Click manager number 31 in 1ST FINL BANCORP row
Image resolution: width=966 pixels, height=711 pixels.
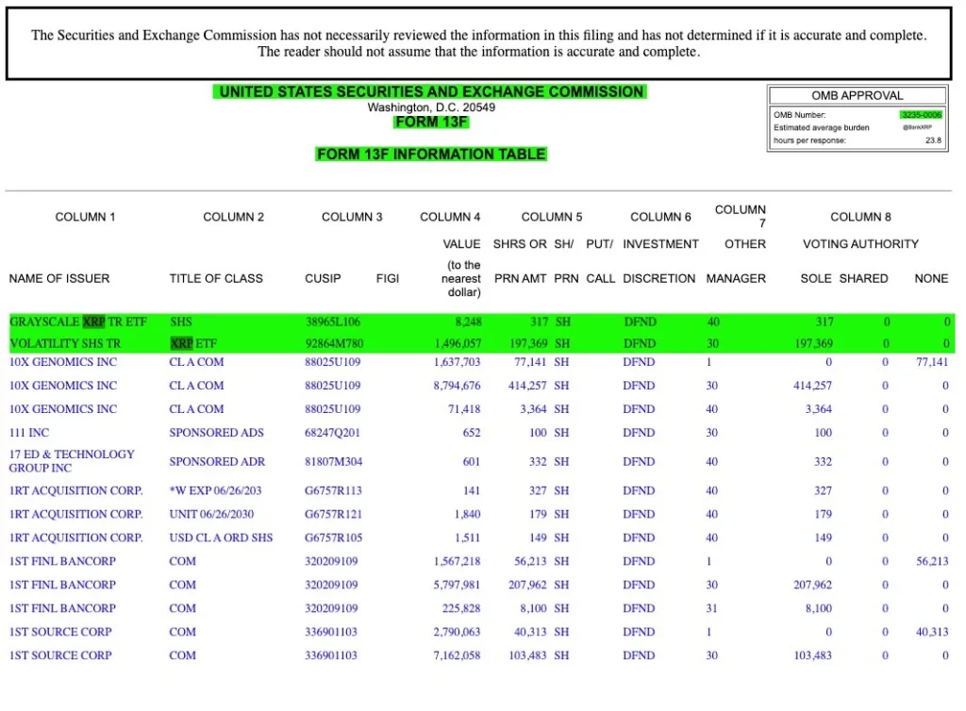[x=711, y=608]
